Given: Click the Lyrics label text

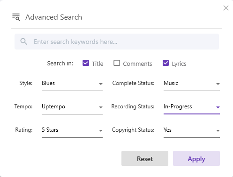Looking at the screenshot, I should click(179, 64).
